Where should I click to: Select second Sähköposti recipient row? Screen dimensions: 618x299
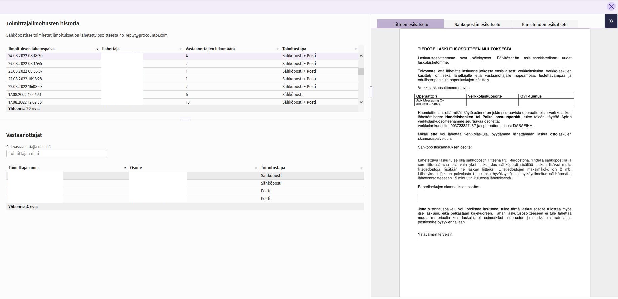tap(185, 183)
